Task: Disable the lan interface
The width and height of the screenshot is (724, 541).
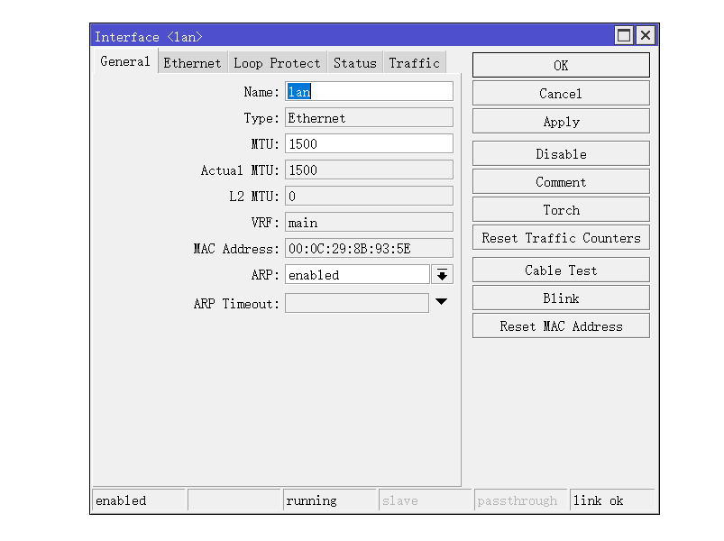Action: pos(561,154)
